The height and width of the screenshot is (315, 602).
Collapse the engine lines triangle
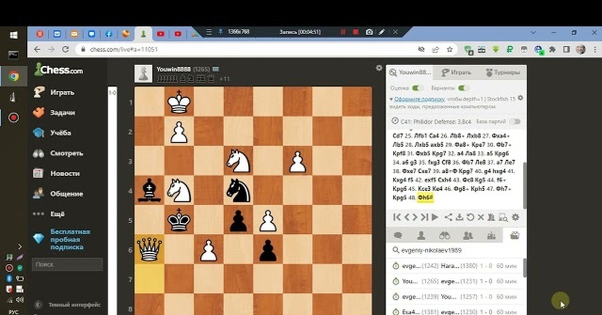(391, 99)
